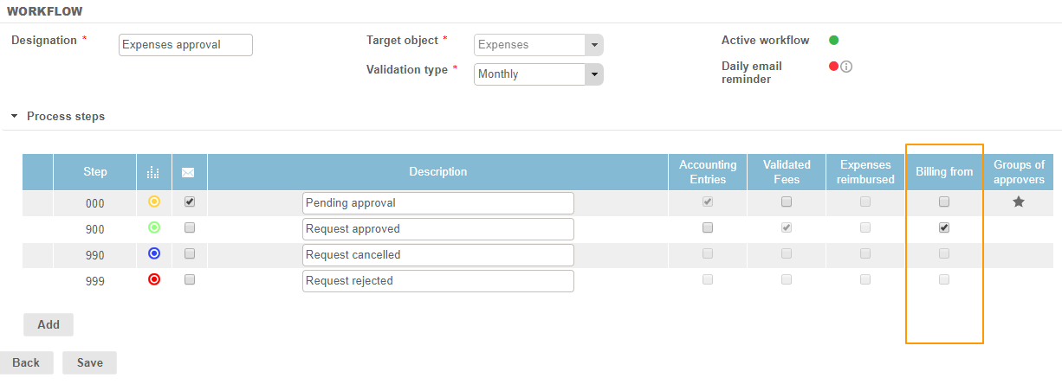Check Validated Fees for Pending approval row

coord(787,202)
